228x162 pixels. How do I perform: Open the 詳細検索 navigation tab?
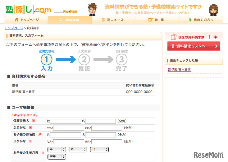[70, 20]
